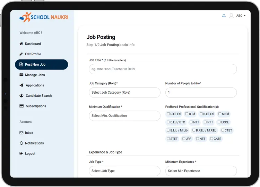The height and width of the screenshot is (187, 260).
Task: Tick the CTET qualification checkbox
Action: coord(223,130)
